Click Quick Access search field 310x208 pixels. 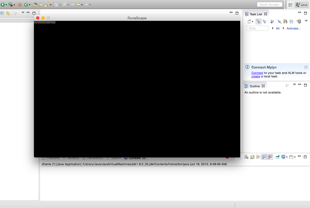click(269, 4)
